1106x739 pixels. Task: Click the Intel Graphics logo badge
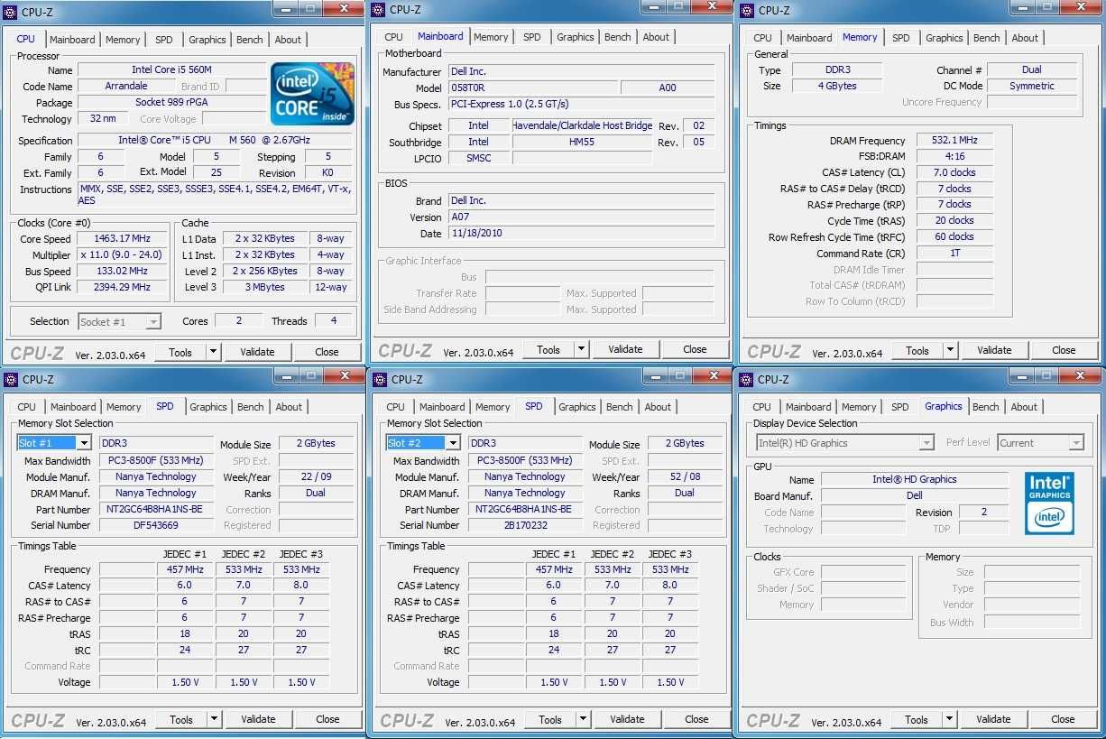[x=1049, y=503]
